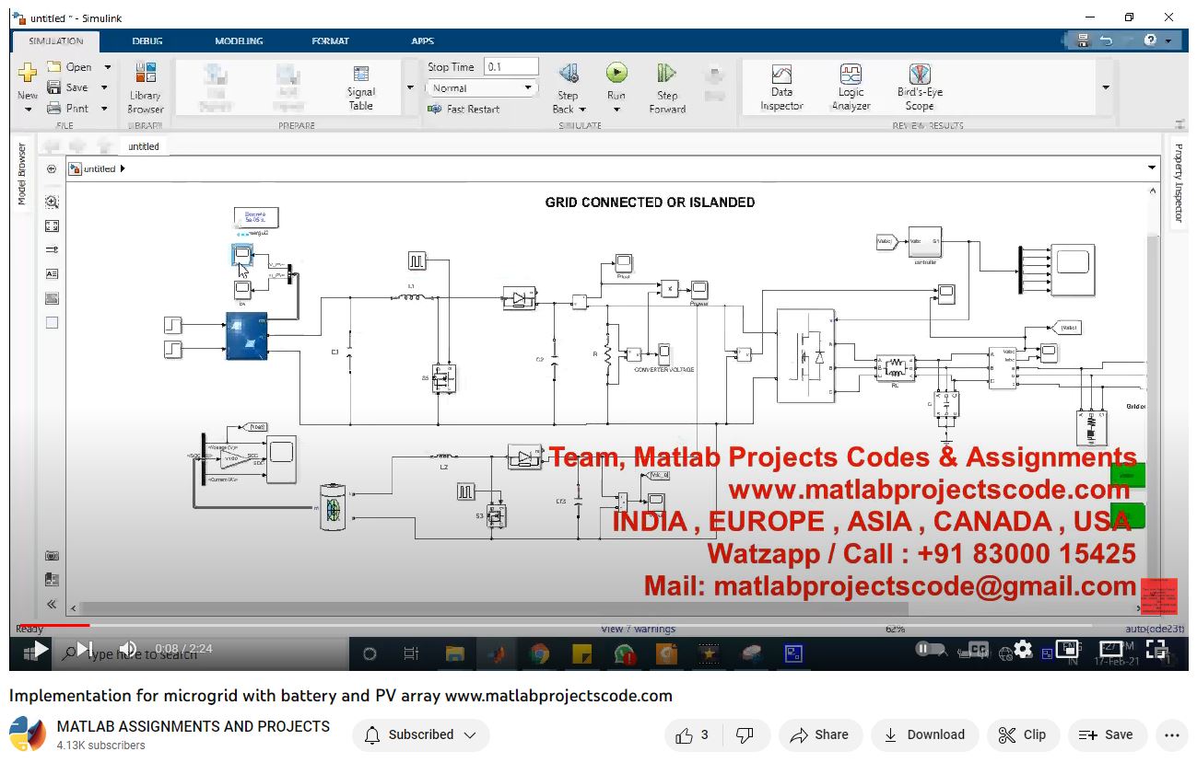1197x763 pixels.
Task: Switch to the DEBUG tab
Action: (x=147, y=41)
